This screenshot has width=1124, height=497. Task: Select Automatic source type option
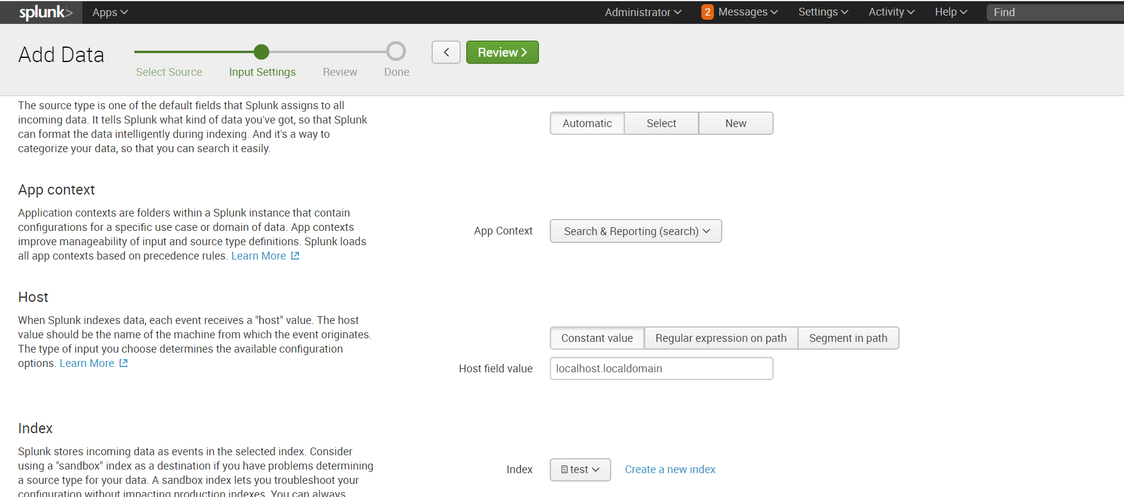click(587, 124)
